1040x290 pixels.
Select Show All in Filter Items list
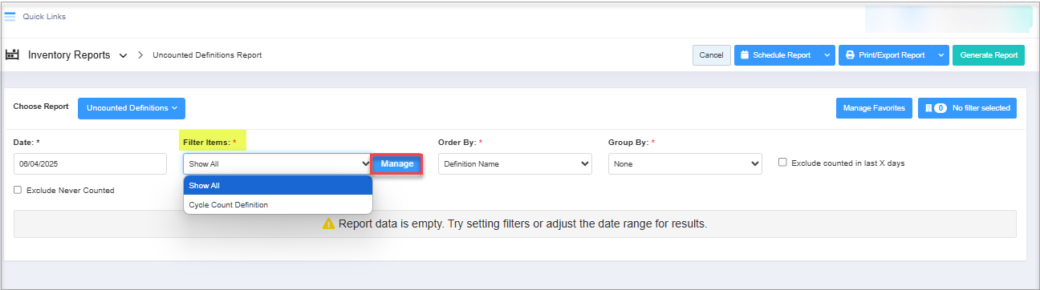[x=278, y=186]
